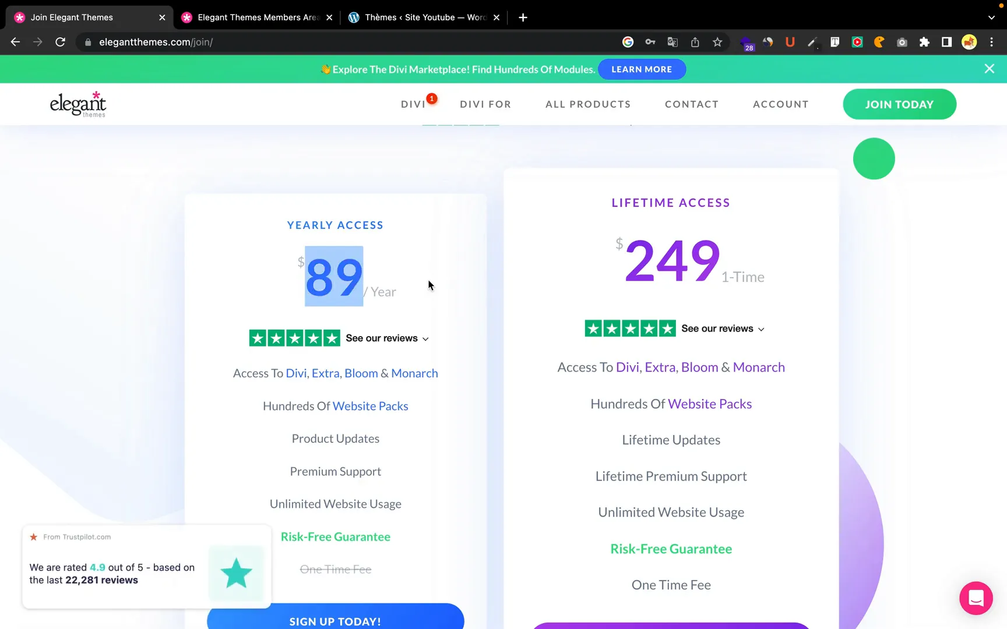Screen dimensions: 1007x629
Task: Click the orange U extension icon
Action: click(790, 42)
